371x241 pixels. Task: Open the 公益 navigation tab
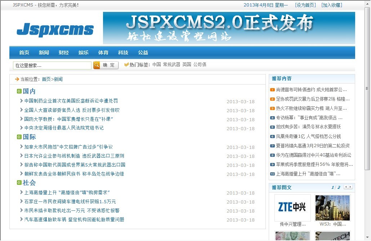[x=143, y=53]
